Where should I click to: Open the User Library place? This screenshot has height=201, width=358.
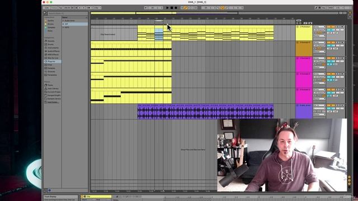pyautogui.click(x=53, y=88)
